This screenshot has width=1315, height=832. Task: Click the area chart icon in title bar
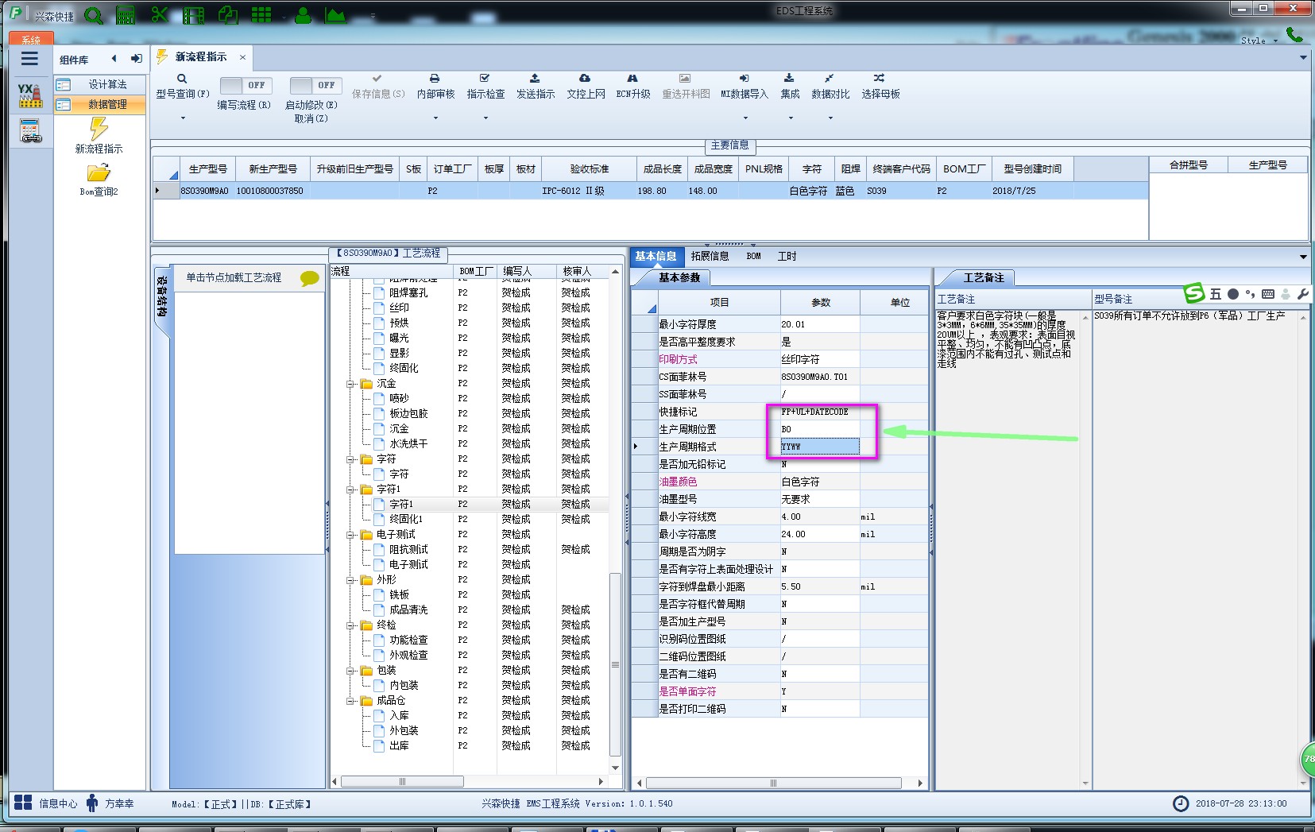pos(335,15)
